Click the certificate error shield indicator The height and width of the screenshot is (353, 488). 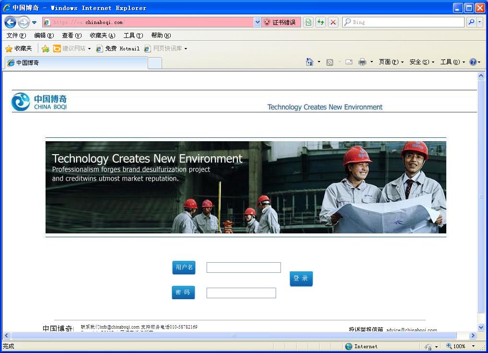[281, 22]
